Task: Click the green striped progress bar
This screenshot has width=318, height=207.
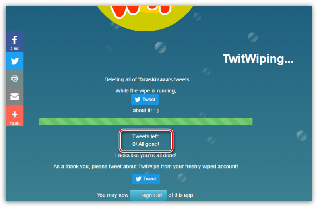Action: pos(146,122)
